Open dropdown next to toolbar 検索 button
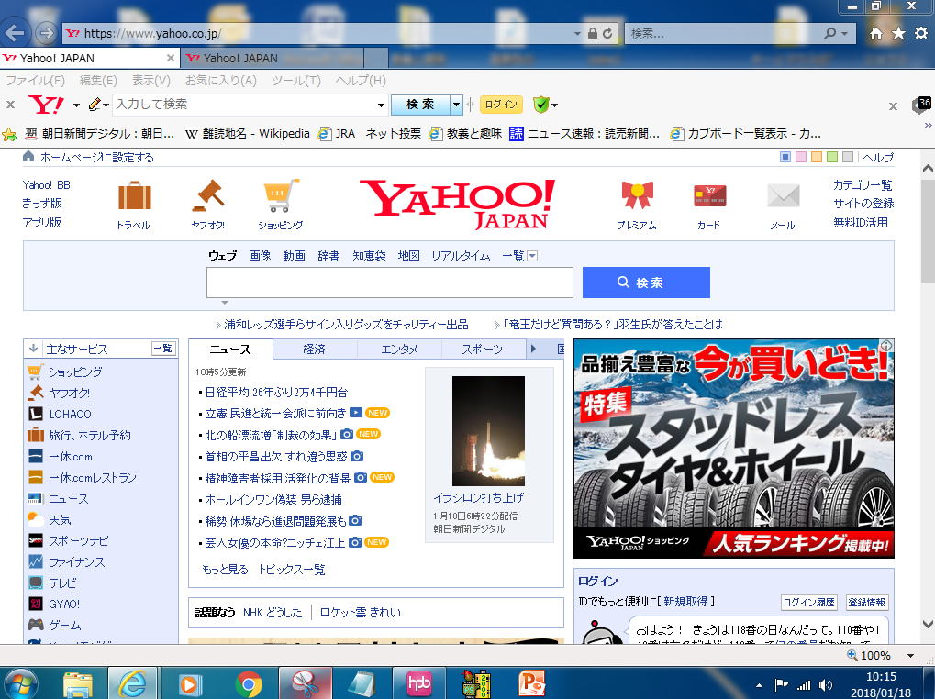This screenshot has width=935, height=699. tap(456, 105)
